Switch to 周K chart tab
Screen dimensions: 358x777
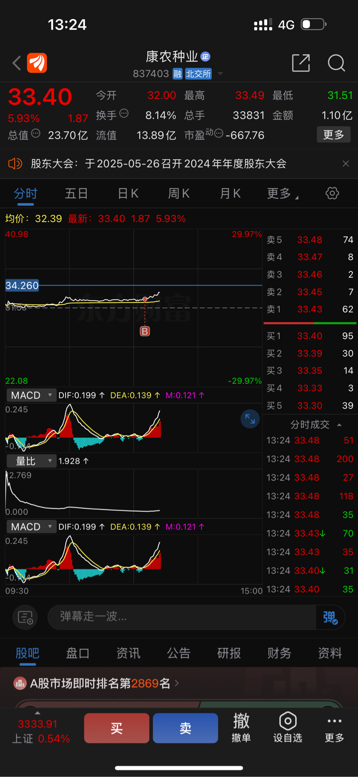(x=179, y=194)
